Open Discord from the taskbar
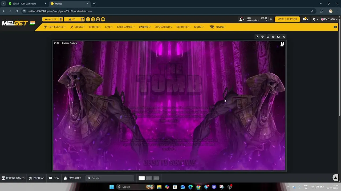Screen dimensions: 341x191 click(x=214, y=187)
